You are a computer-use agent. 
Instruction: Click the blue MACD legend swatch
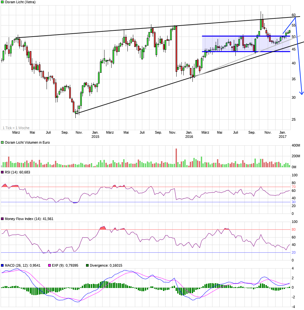pyautogui.click(x=2, y=266)
